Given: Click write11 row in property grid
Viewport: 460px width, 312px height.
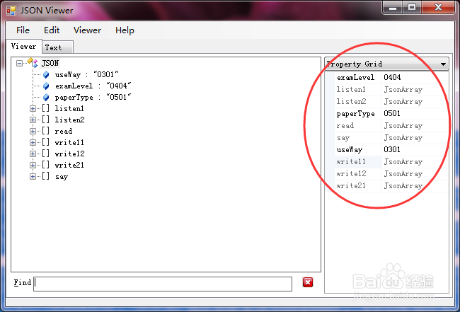Looking at the screenshot, I should coord(391,162).
